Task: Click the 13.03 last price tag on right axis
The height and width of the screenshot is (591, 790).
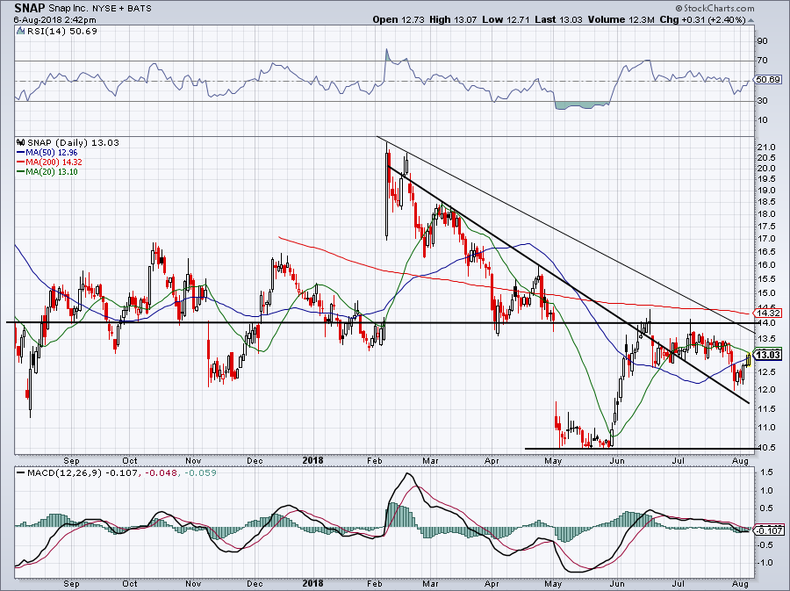Action: 768,355
